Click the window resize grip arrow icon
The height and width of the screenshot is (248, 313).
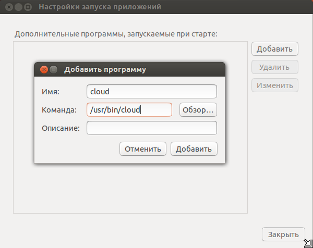[x=308, y=244]
